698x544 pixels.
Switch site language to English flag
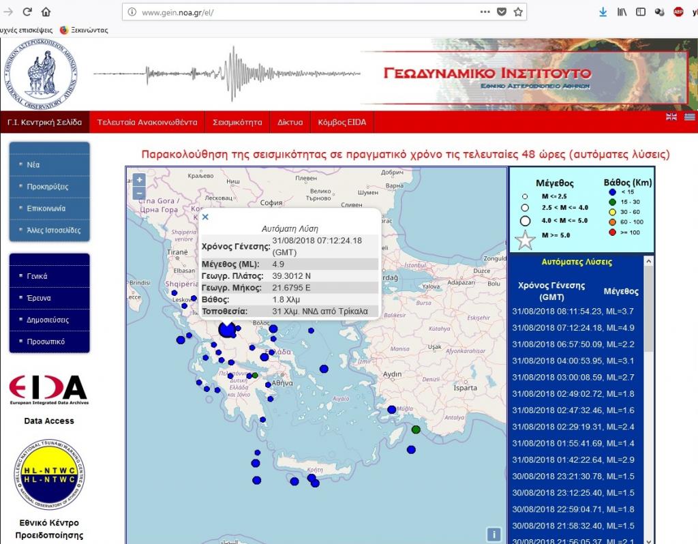click(671, 117)
